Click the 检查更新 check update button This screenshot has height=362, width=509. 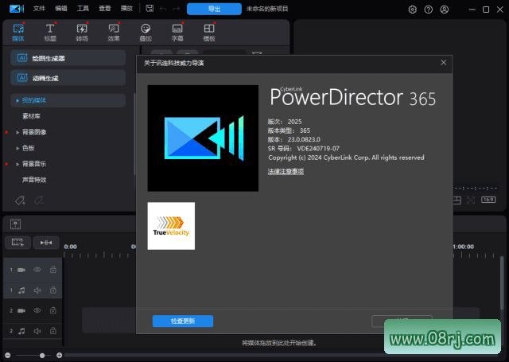pyautogui.click(x=183, y=321)
